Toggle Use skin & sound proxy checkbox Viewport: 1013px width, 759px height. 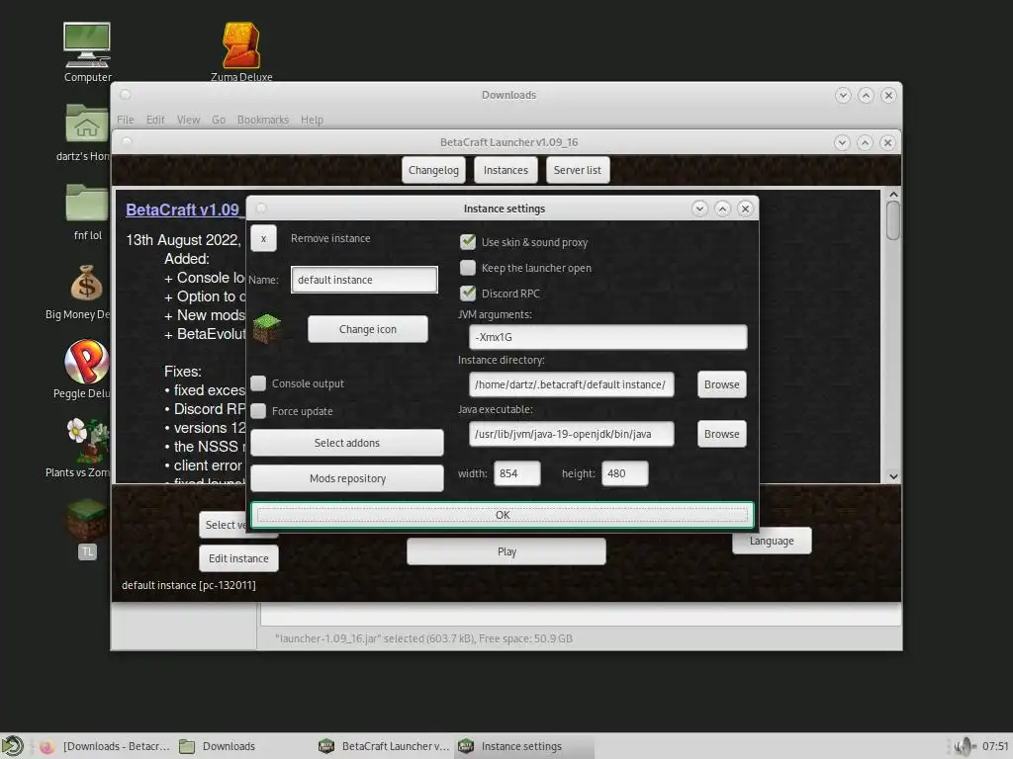tap(468, 242)
